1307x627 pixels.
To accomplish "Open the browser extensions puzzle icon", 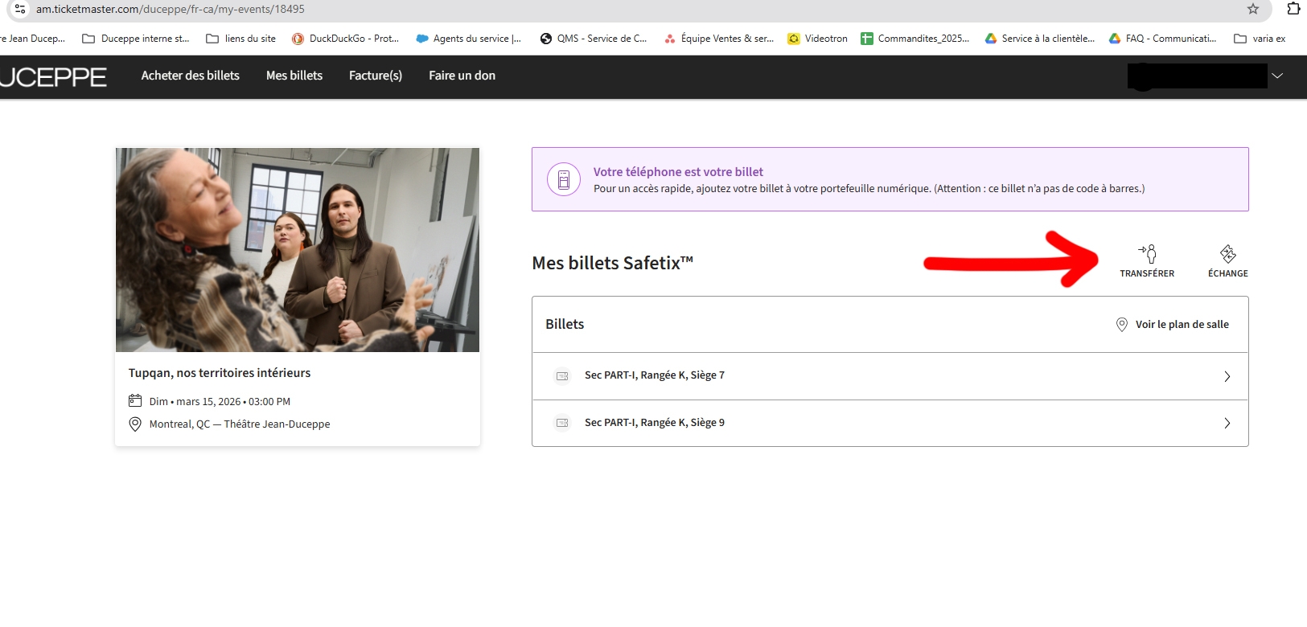I will click(x=1293, y=9).
